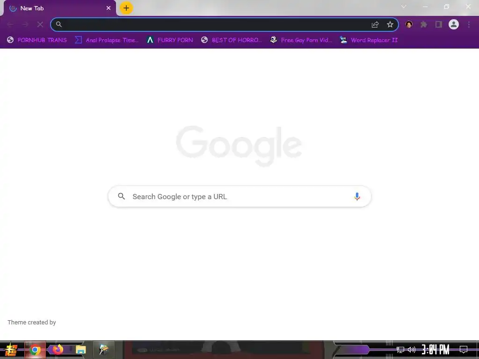
Task: Open the notification center icon
Action: click(x=464, y=349)
